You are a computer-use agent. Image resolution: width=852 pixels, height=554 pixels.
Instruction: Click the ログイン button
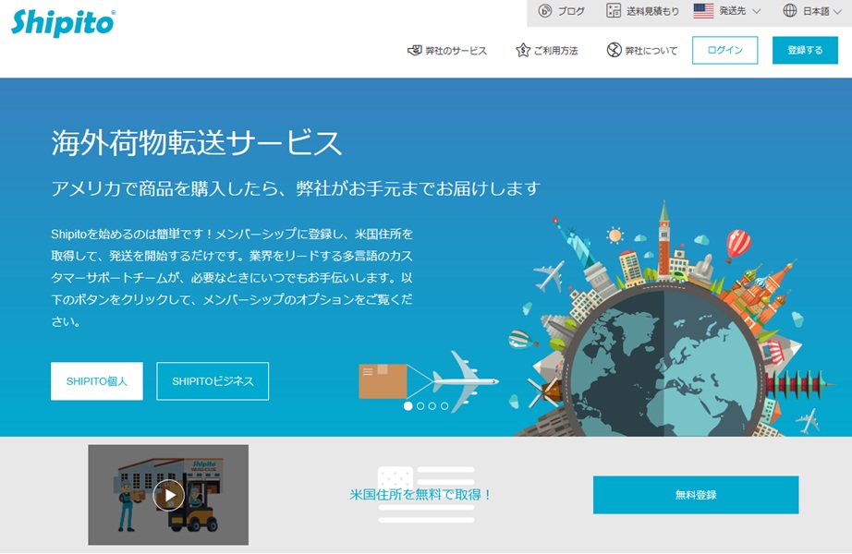tap(724, 50)
